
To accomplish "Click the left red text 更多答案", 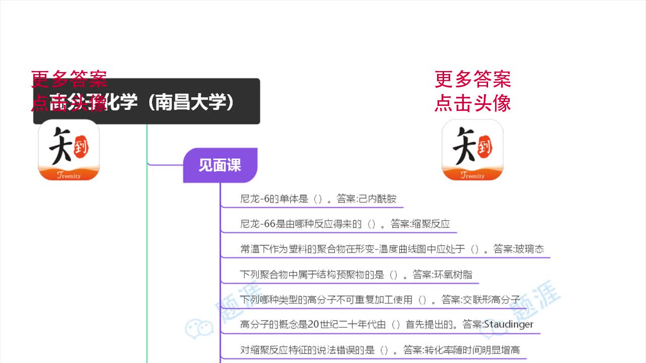I will pyautogui.click(x=69, y=79).
